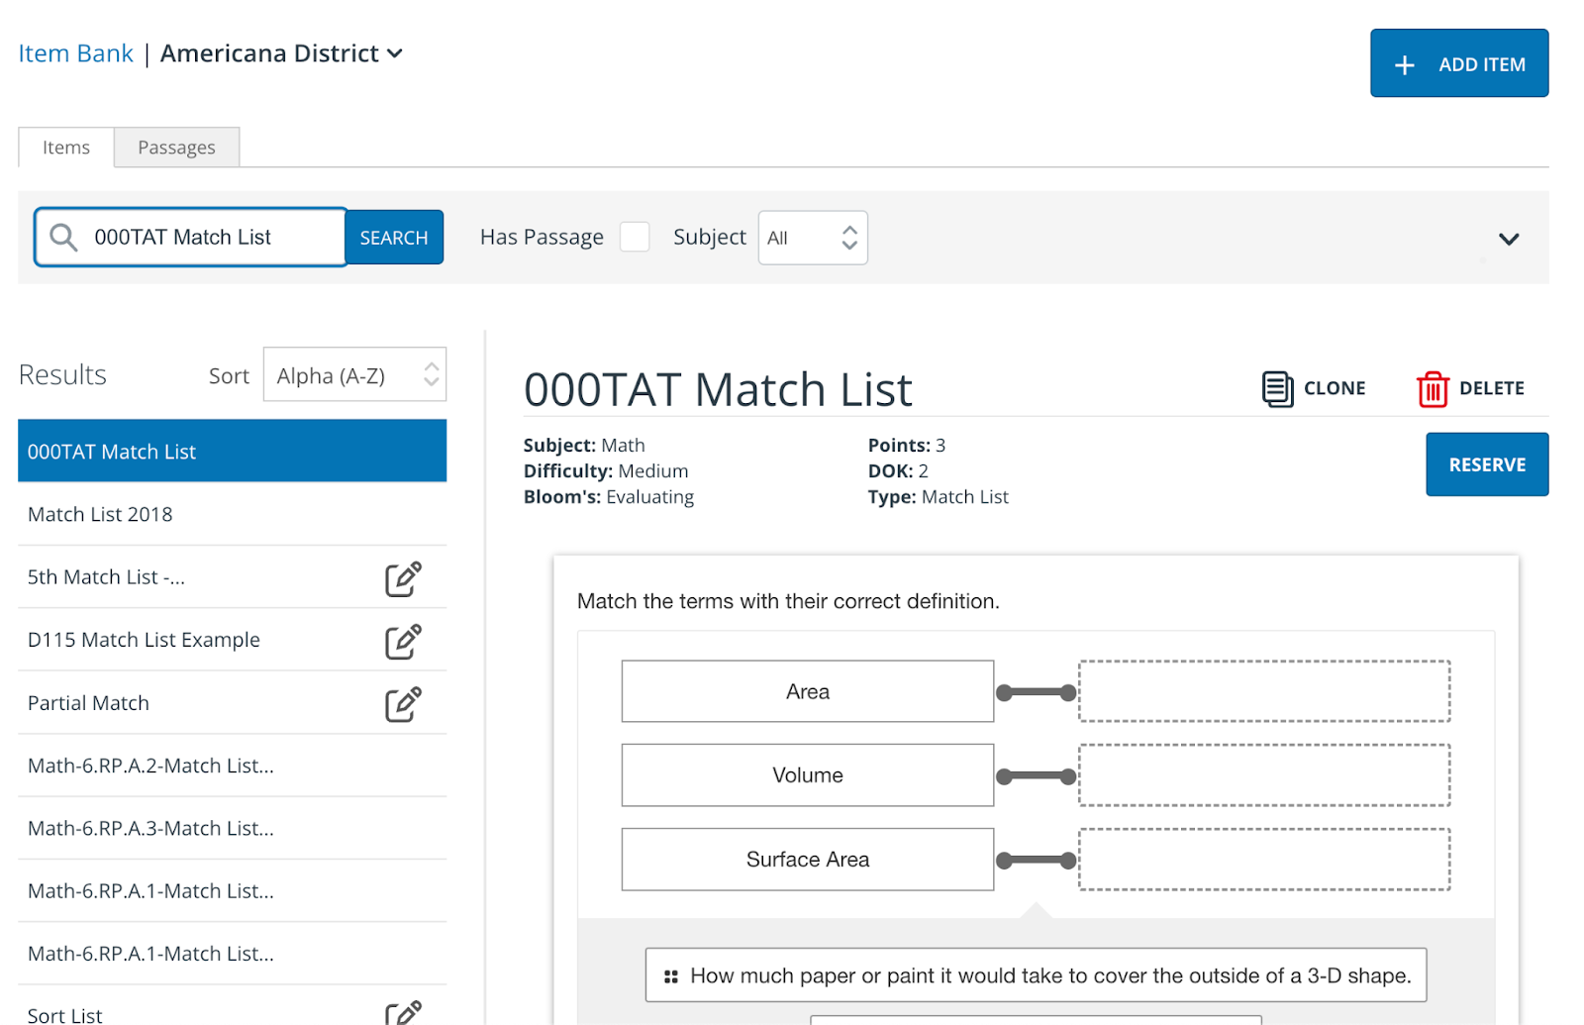
Task: Open the Sort order dropdown
Action: [354, 374]
